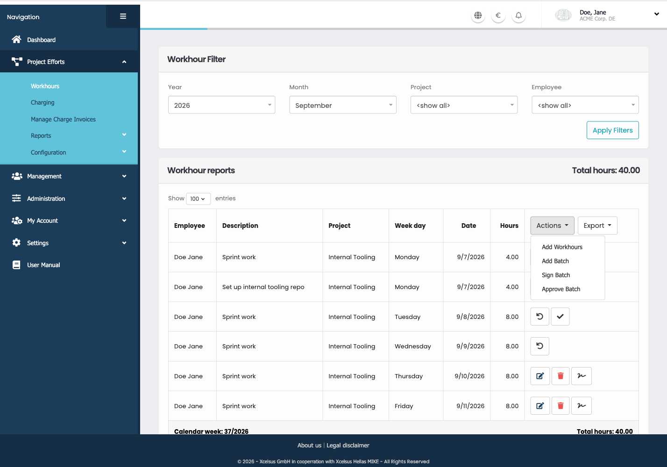Open the globe language selector

(478, 15)
